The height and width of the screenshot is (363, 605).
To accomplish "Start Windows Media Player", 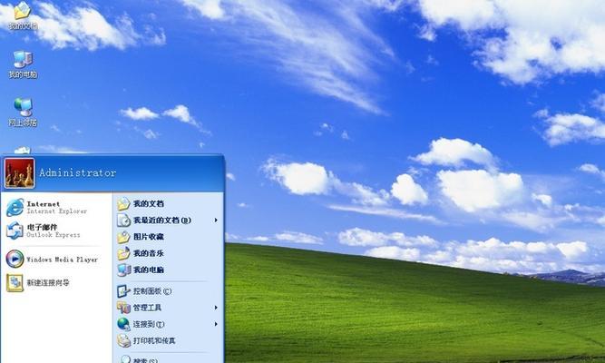I will (x=52, y=260).
